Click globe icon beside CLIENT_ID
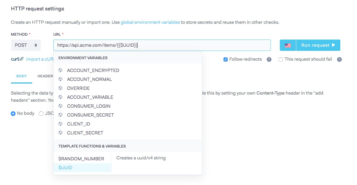 point(60,124)
